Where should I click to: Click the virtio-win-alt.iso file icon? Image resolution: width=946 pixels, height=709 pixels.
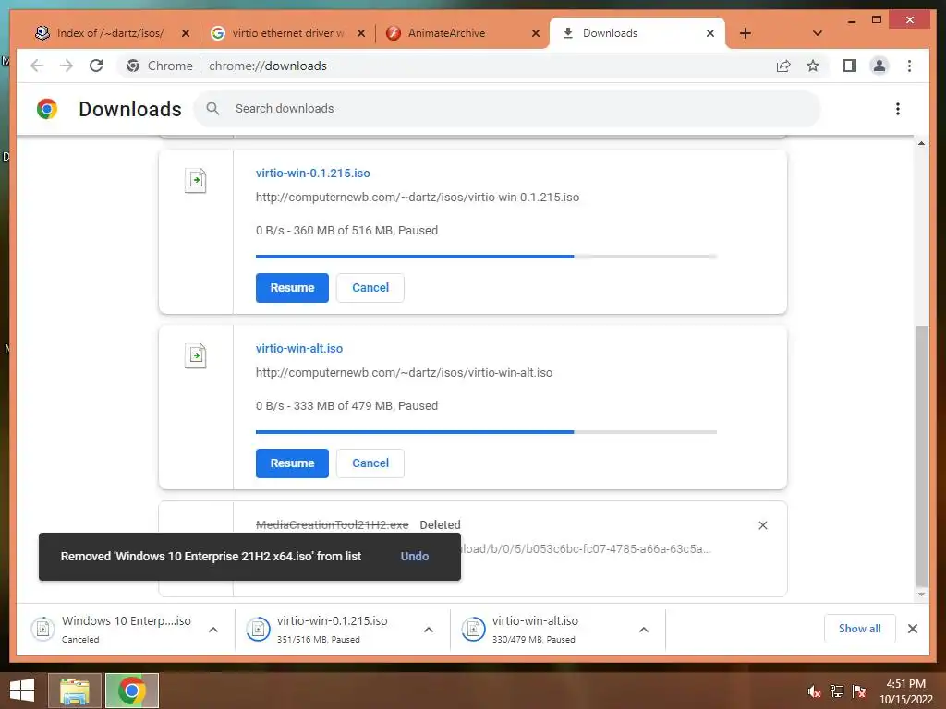click(196, 355)
